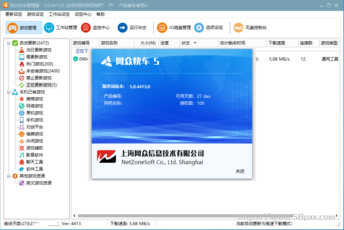Open the IO磁盘管理 orange disk icon
The width and height of the screenshot is (344, 230).
(x=162, y=28)
